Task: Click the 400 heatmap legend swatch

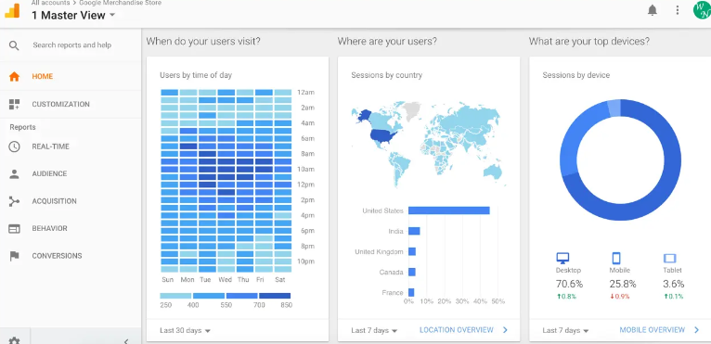Action: tap(209, 296)
